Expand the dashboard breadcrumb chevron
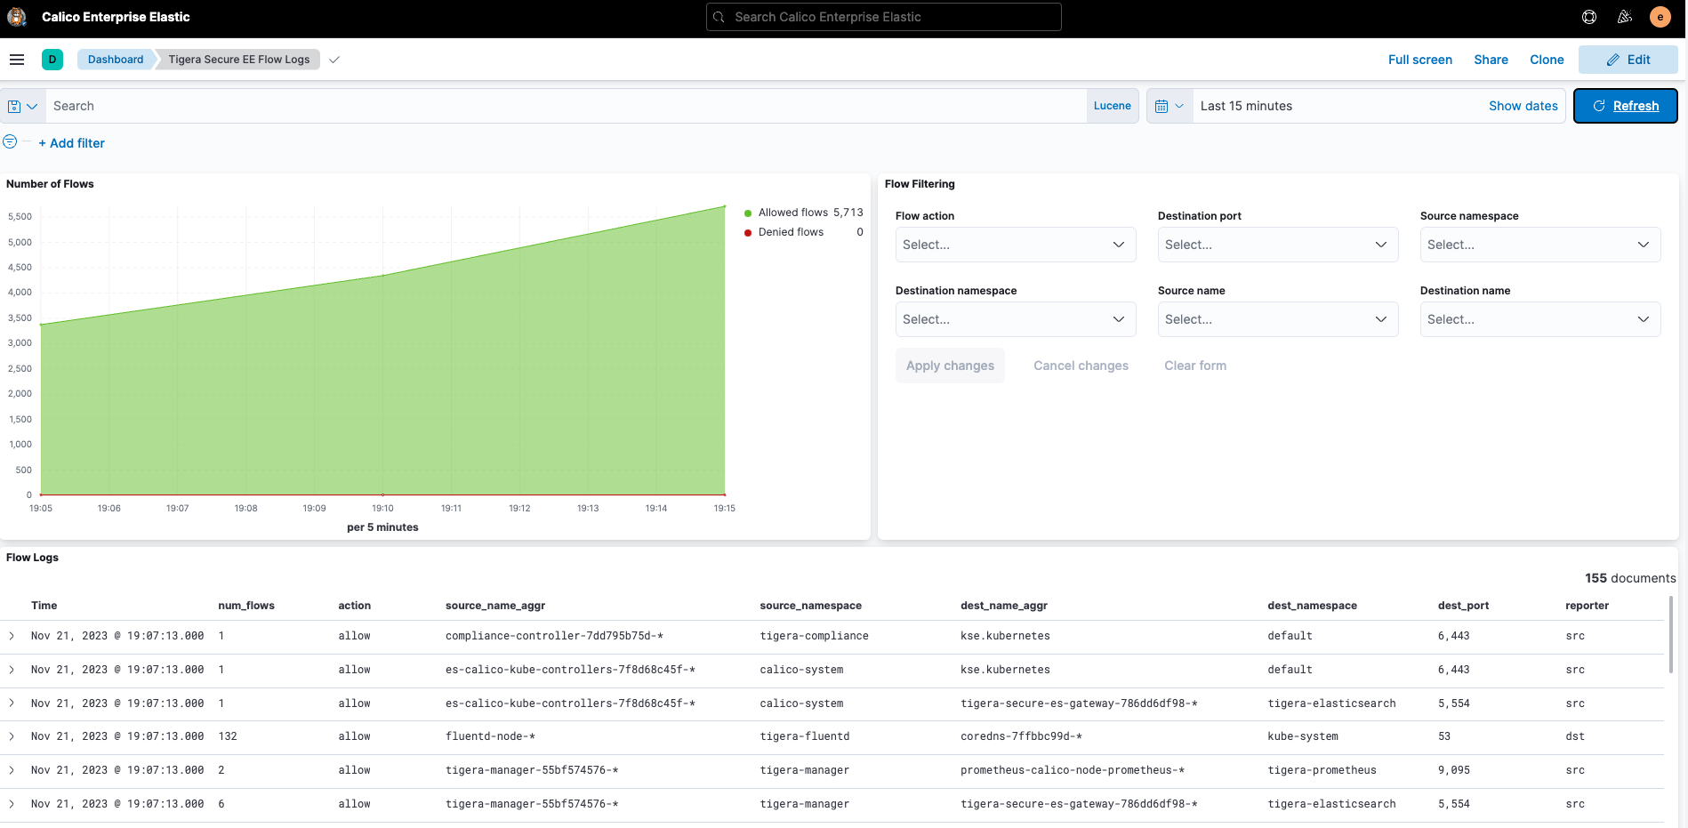The height and width of the screenshot is (828, 1688). pos(334,60)
